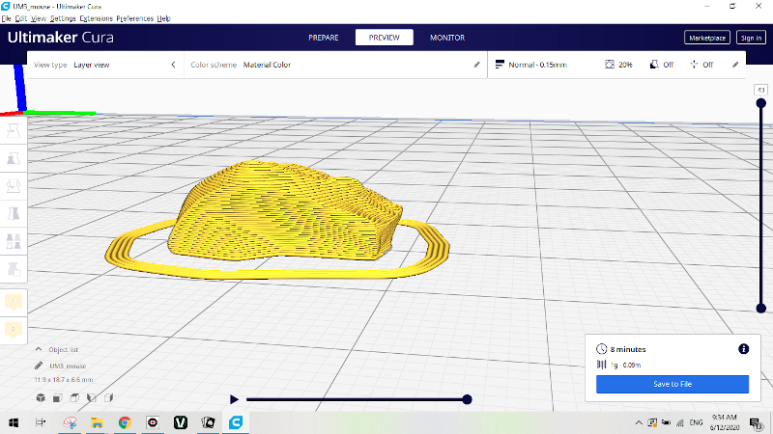Switch to 3D perspective view cube icon
This screenshot has width=773, height=434.
click(41, 397)
